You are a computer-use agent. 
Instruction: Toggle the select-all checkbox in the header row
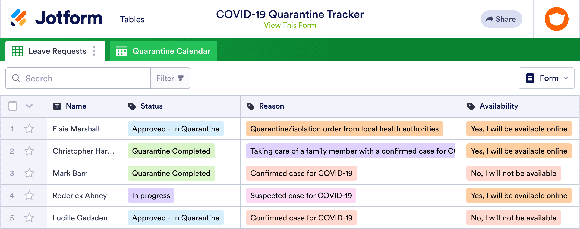pyautogui.click(x=13, y=106)
